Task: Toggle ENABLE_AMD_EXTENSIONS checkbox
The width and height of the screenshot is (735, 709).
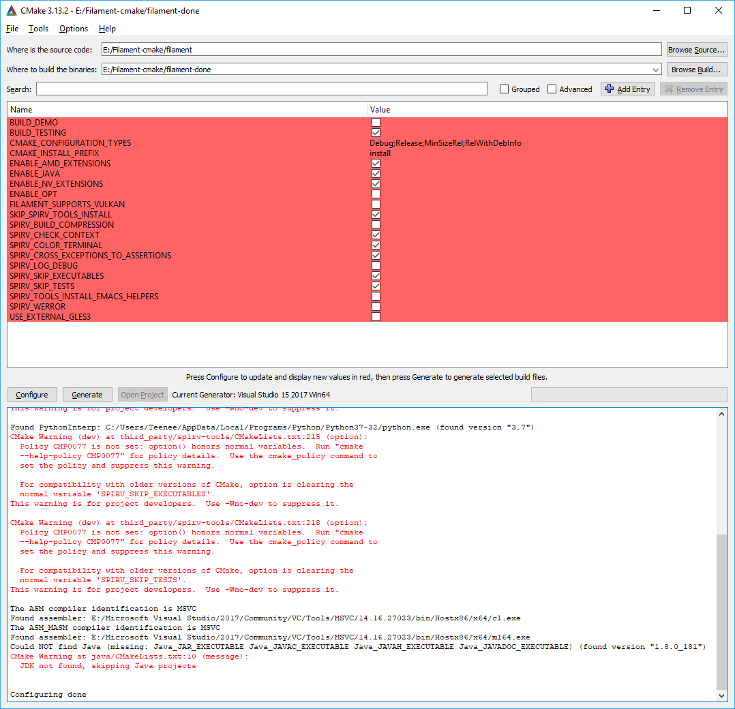Action: pos(376,164)
